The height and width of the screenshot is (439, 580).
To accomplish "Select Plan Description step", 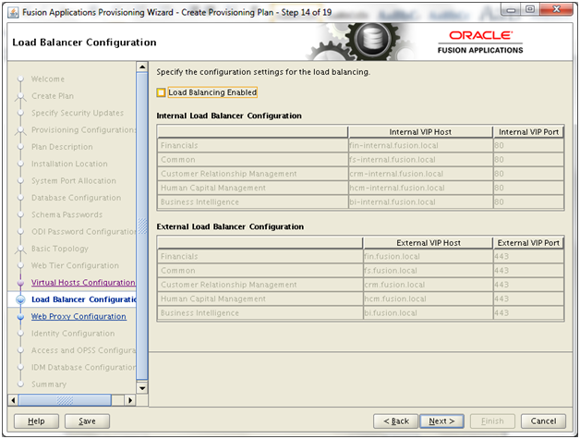I will [x=62, y=147].
